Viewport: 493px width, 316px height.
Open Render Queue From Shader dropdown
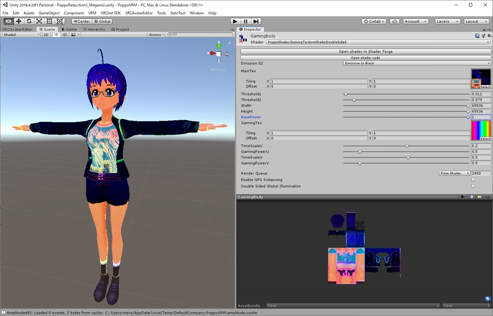coord(454,173)
